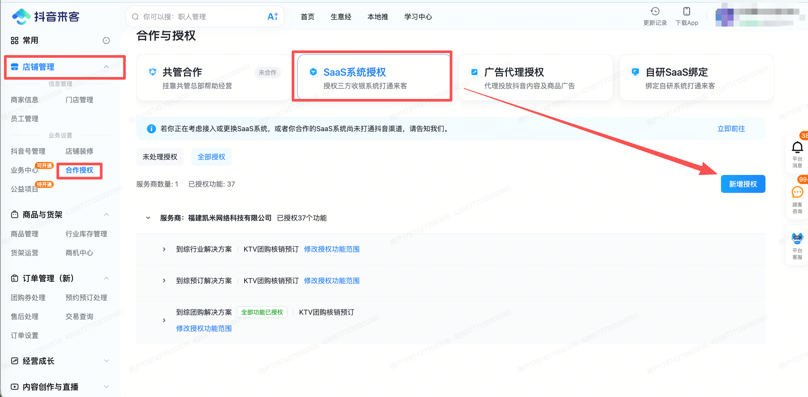Image resolution: width=808 pixels, height=397 pixels.
Task: Switch to 未处理授权 tab
Action: (x=160, y=157)
